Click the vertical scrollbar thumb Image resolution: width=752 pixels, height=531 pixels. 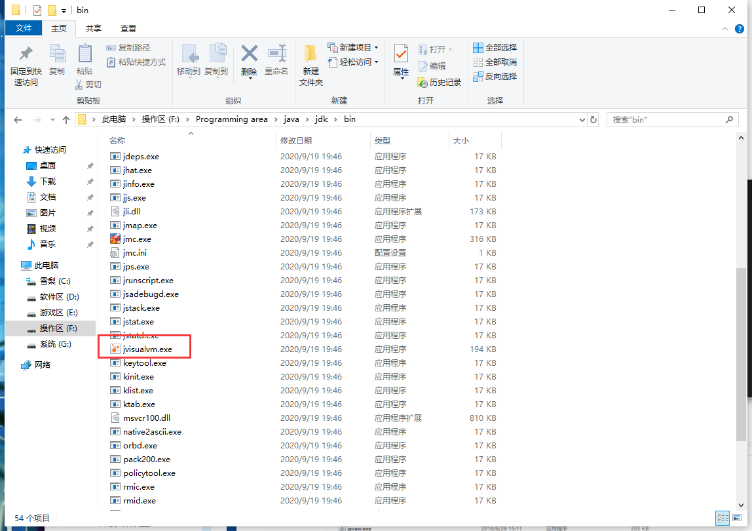pyautogui.click(x=742, y=354)
